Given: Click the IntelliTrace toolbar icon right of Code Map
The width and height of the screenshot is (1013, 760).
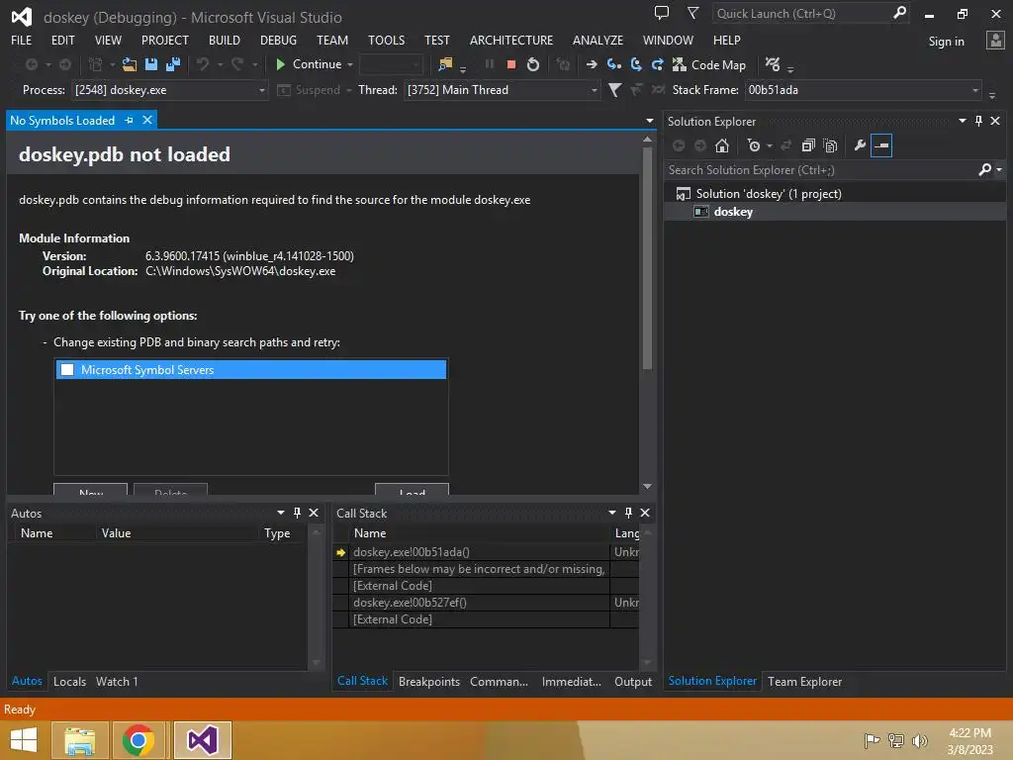Looking at the screenshot, I should pos(772,64).
